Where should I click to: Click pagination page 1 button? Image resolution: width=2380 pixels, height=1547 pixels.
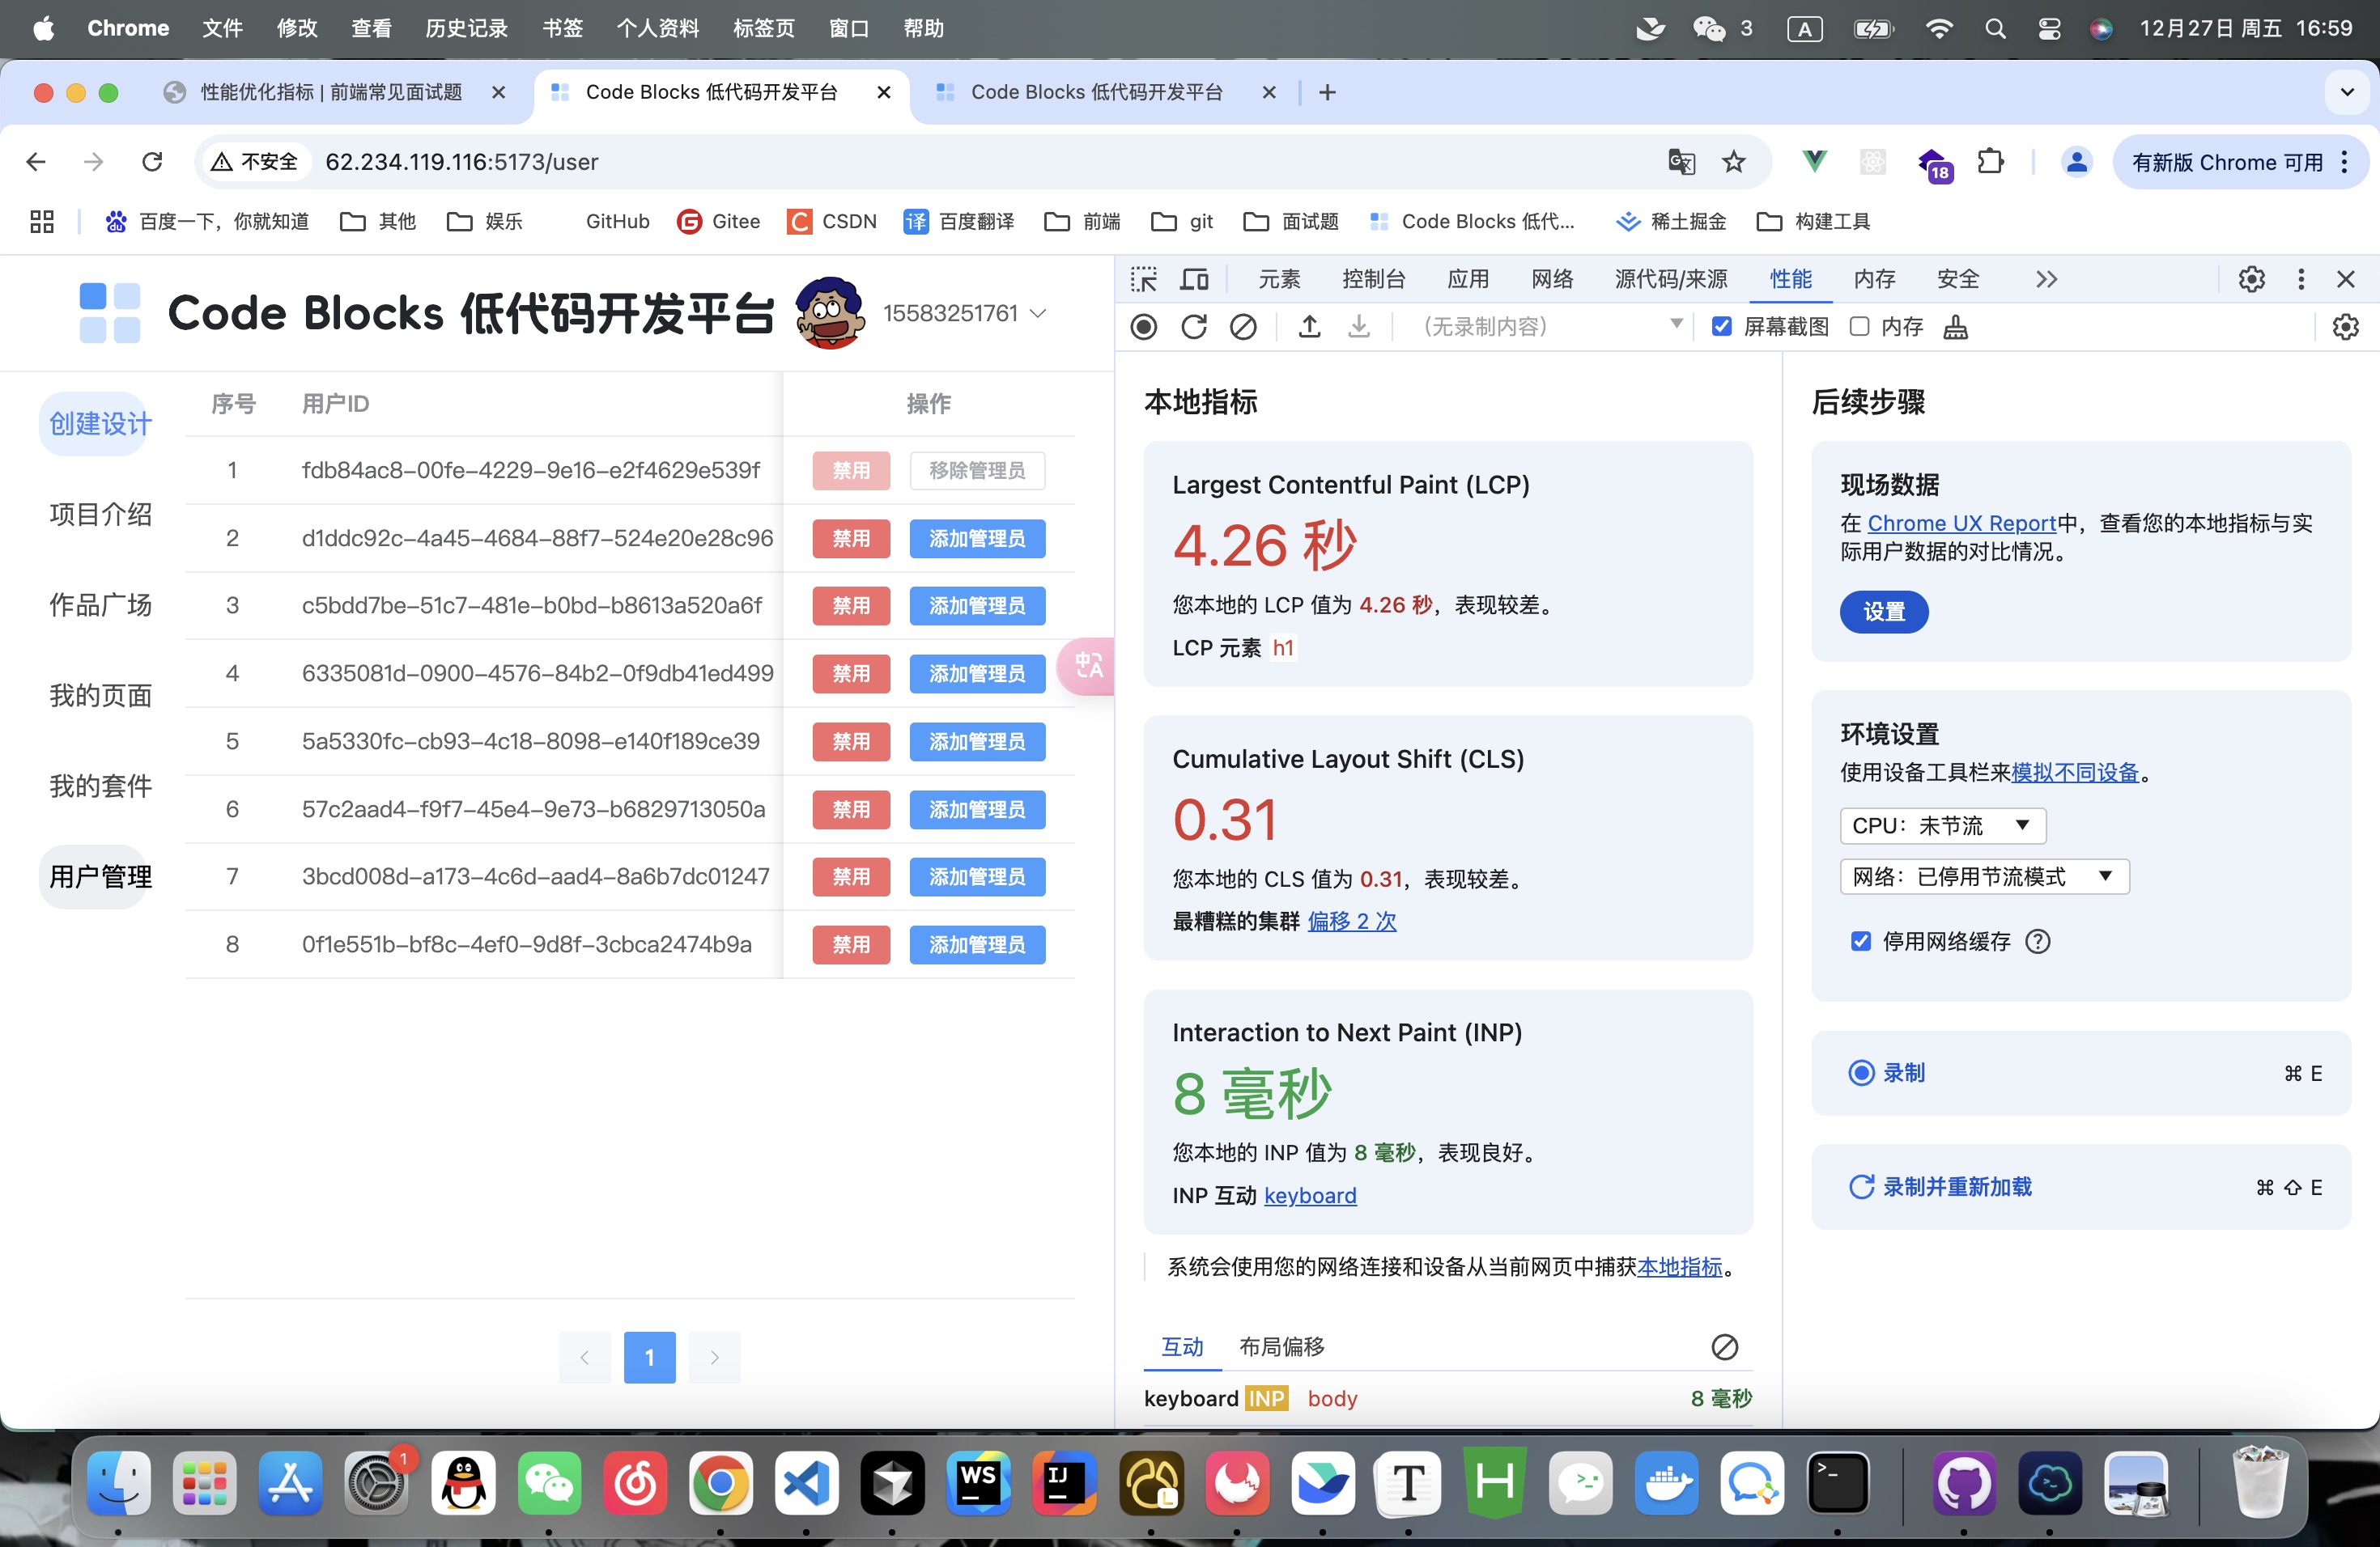pos(649,1357)
